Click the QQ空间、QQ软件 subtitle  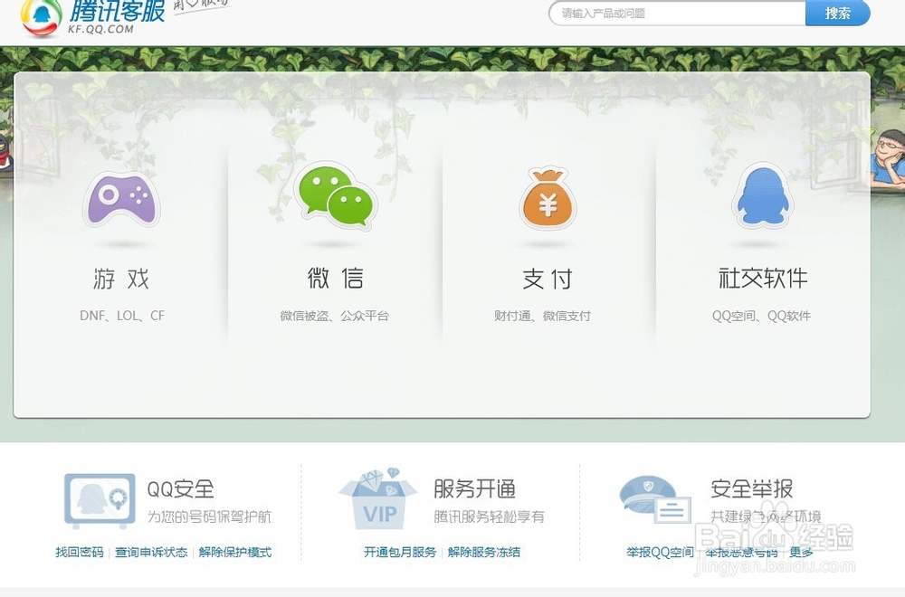pyautogui.click(x=761, y=316)
